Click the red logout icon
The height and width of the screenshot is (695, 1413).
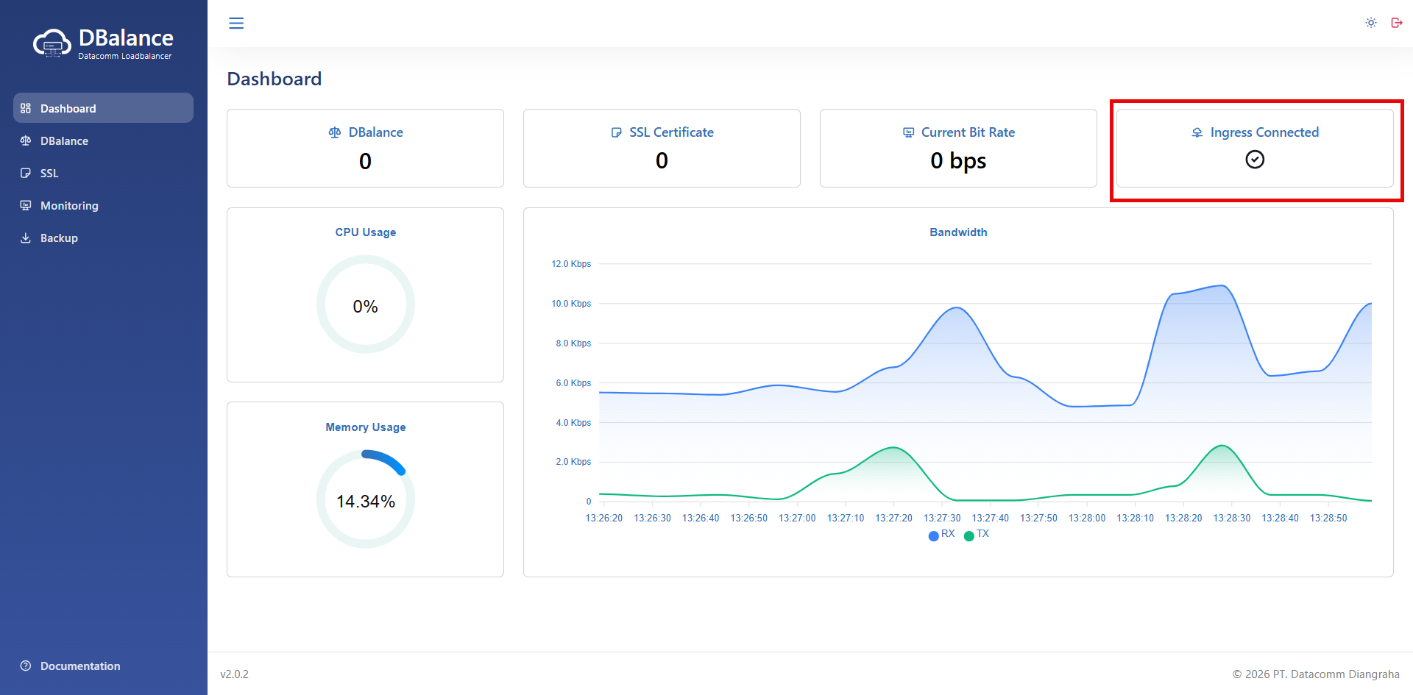1396,23
